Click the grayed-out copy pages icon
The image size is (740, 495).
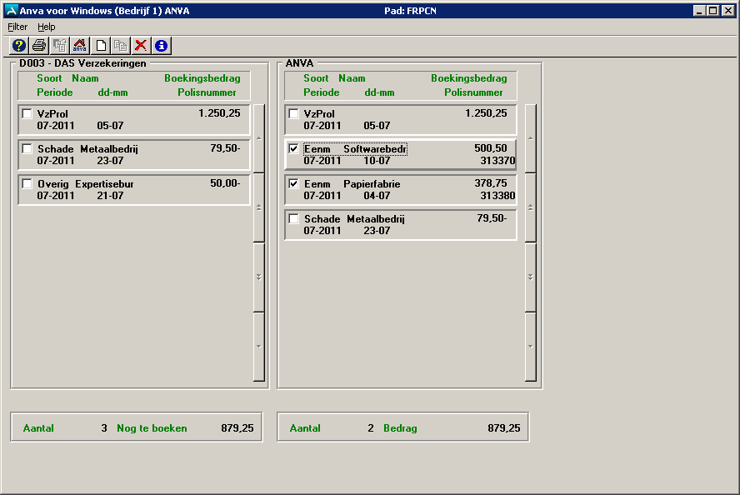pyautogui.click(x=120, y=46)
